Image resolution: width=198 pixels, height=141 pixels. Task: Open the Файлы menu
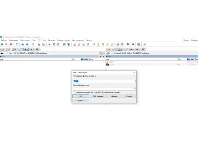[x=3, y=40]
